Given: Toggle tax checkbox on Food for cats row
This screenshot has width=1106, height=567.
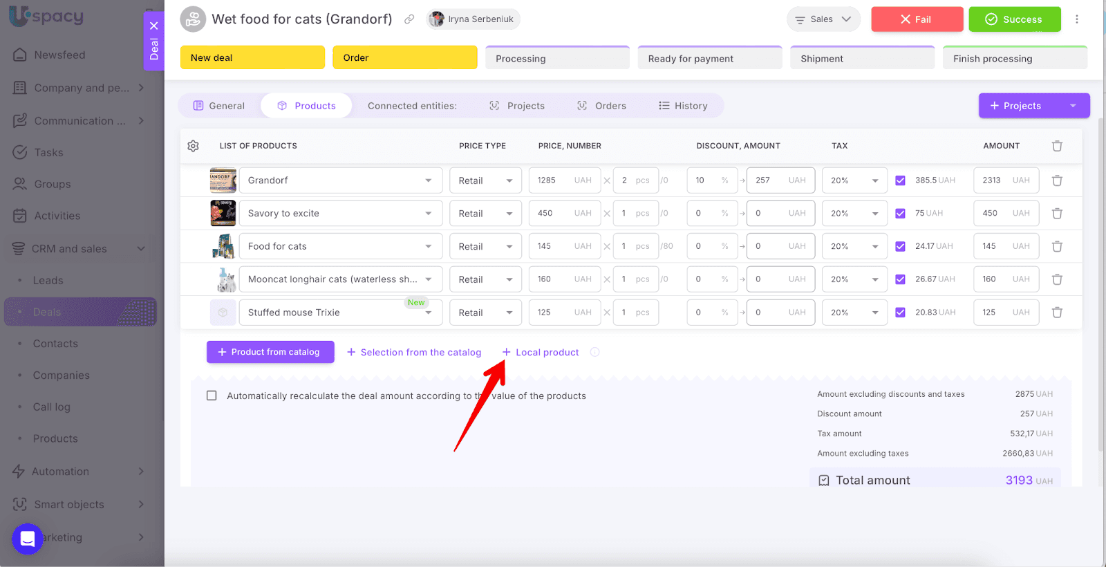Looking at the screenshot, I should 900,246.
